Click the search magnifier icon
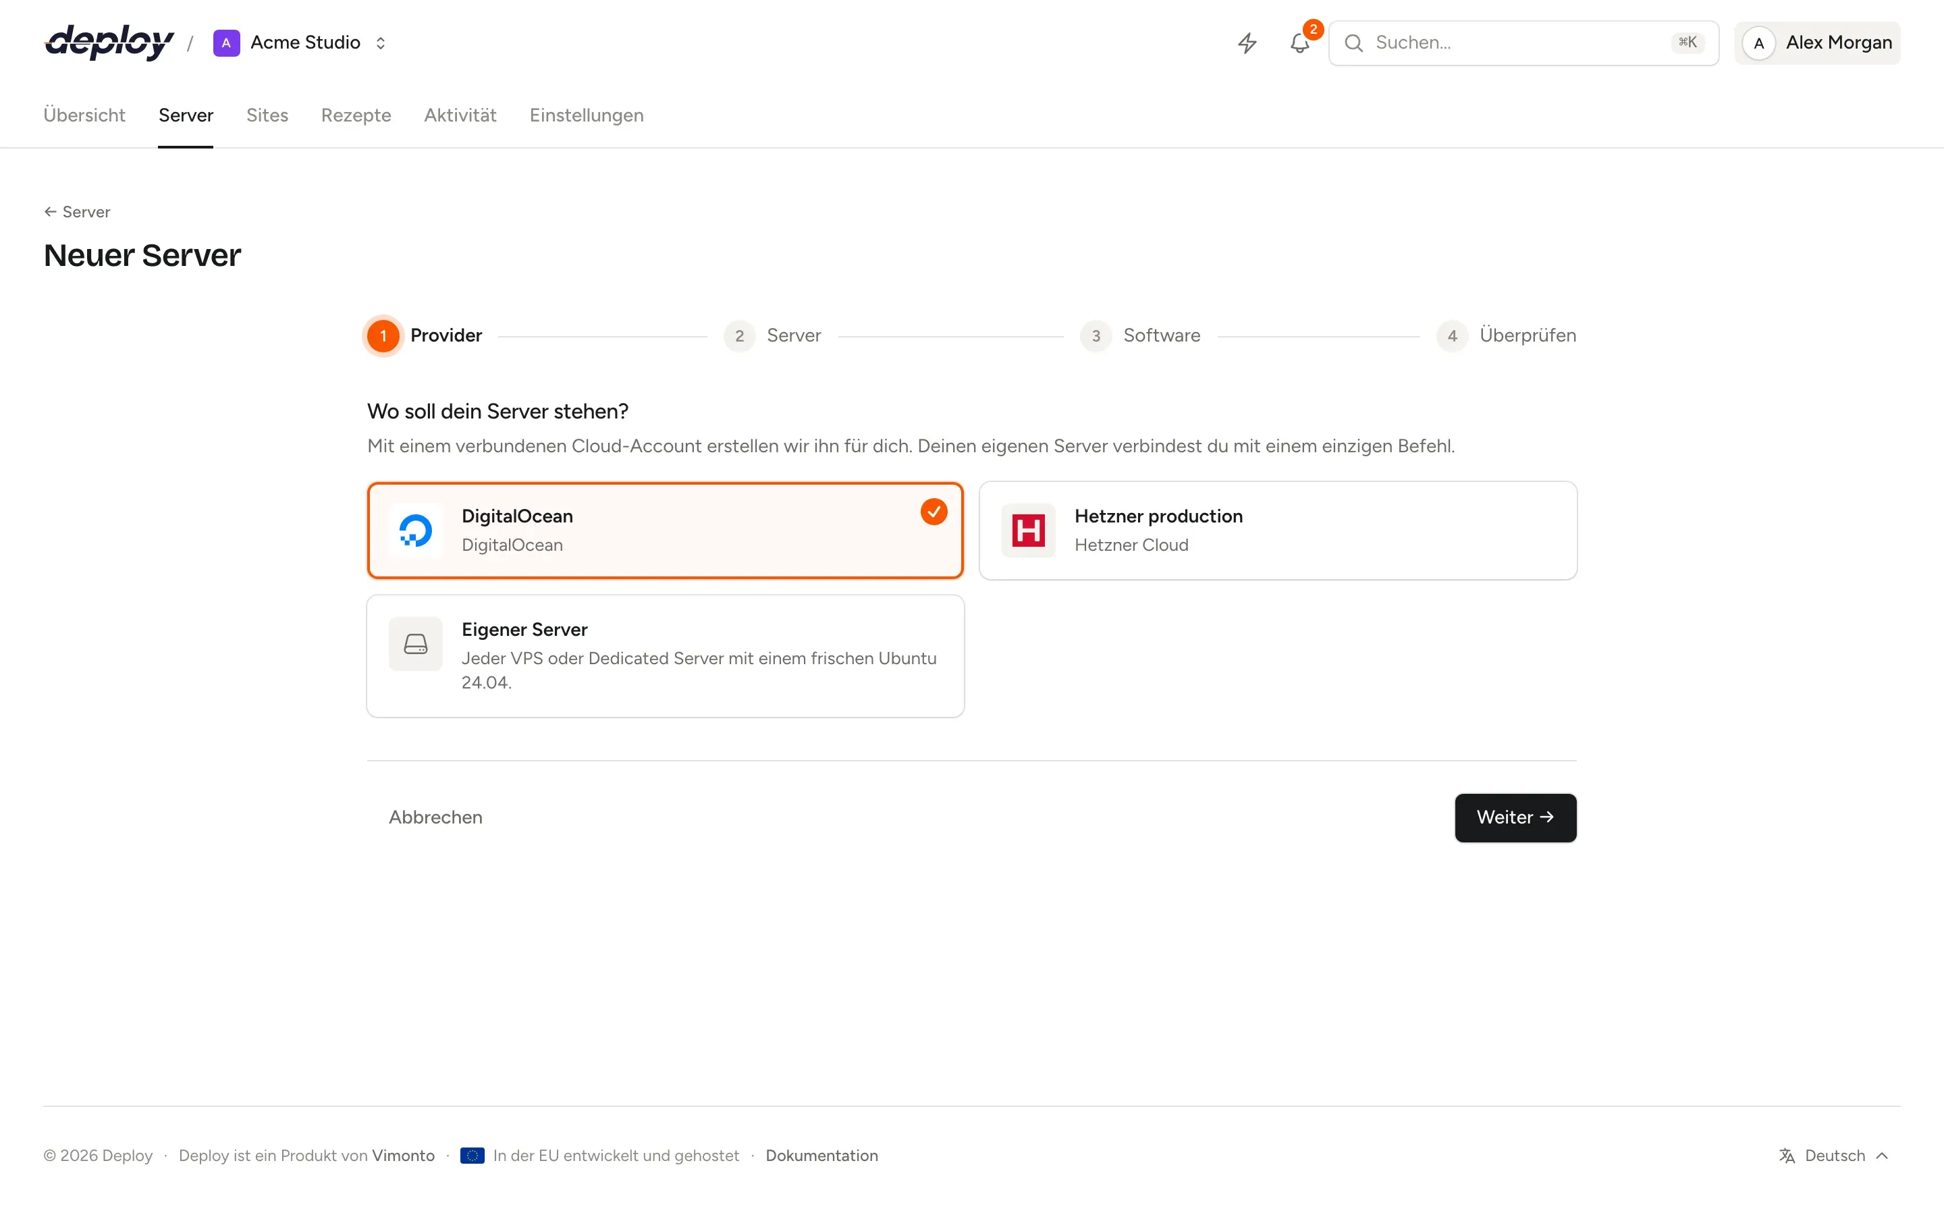Screen dimensions: 1944x1215 click(x=1353, y=43)
